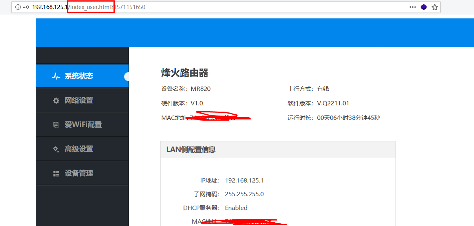Click the 烽火路由器 page heading

pyautogui.click(x=185, y=73)
